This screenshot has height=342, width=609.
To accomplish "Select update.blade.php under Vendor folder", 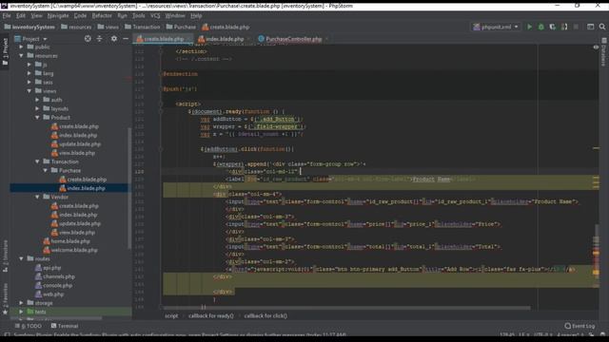I will (x=76, y=224).
